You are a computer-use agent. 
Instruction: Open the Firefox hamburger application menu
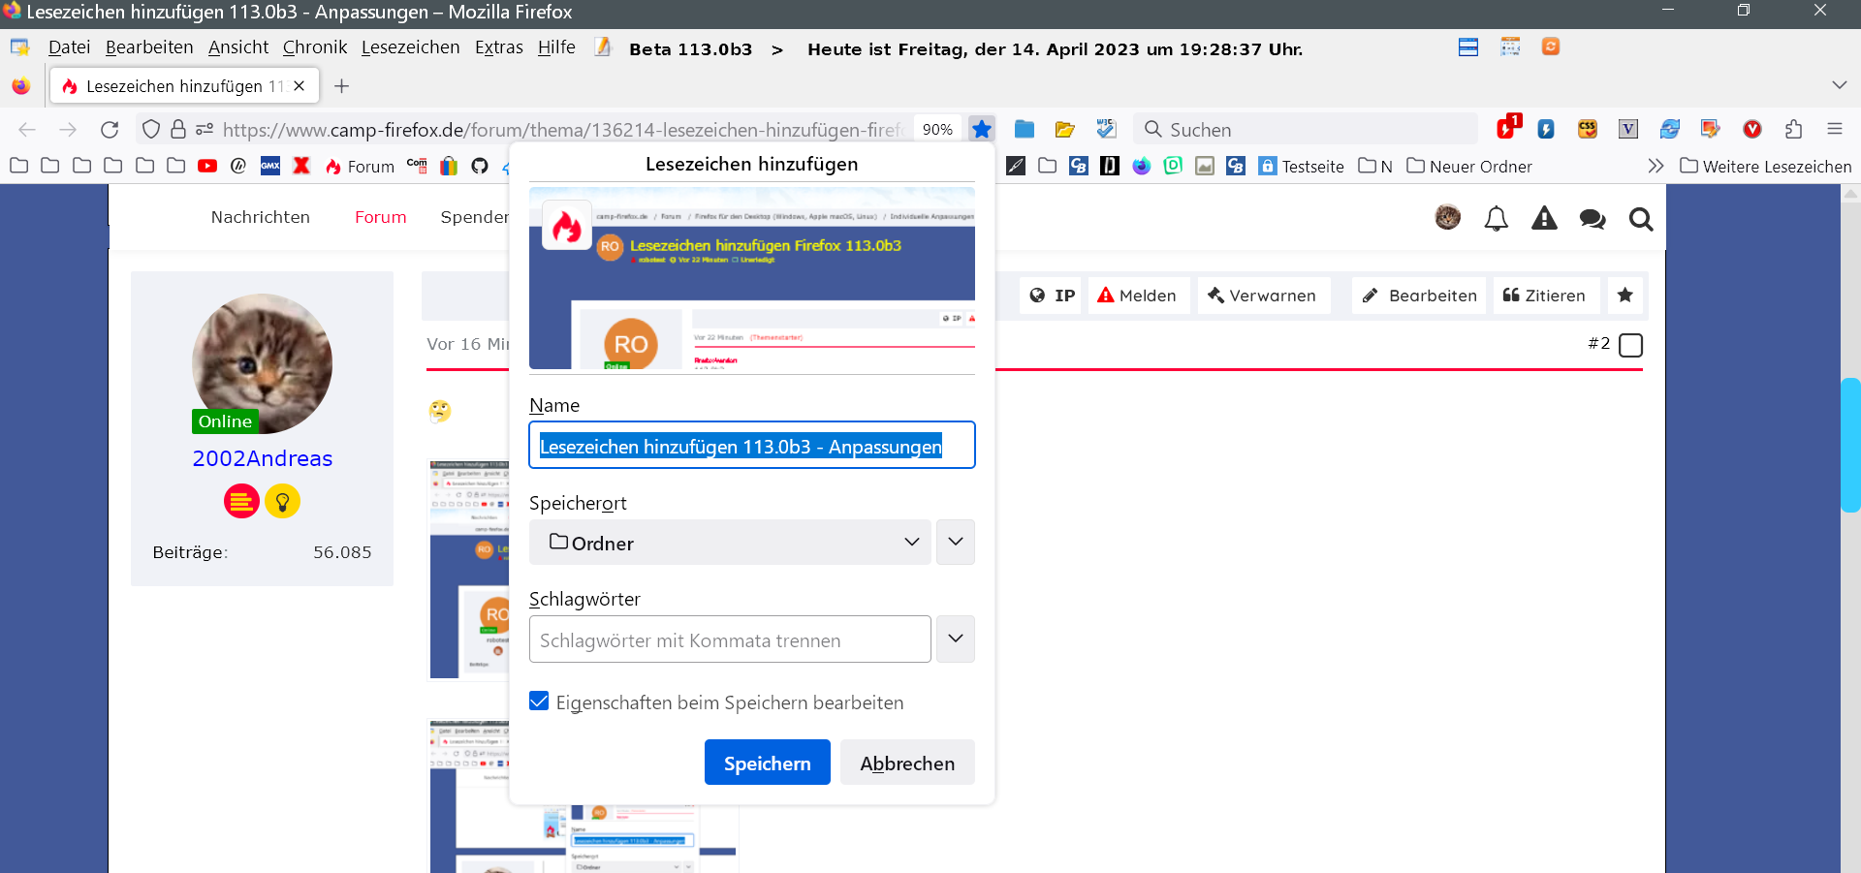tap(1835, 129)
